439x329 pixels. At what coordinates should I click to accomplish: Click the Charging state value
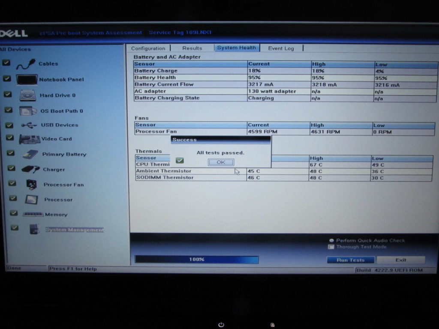[x=261, y=98]
